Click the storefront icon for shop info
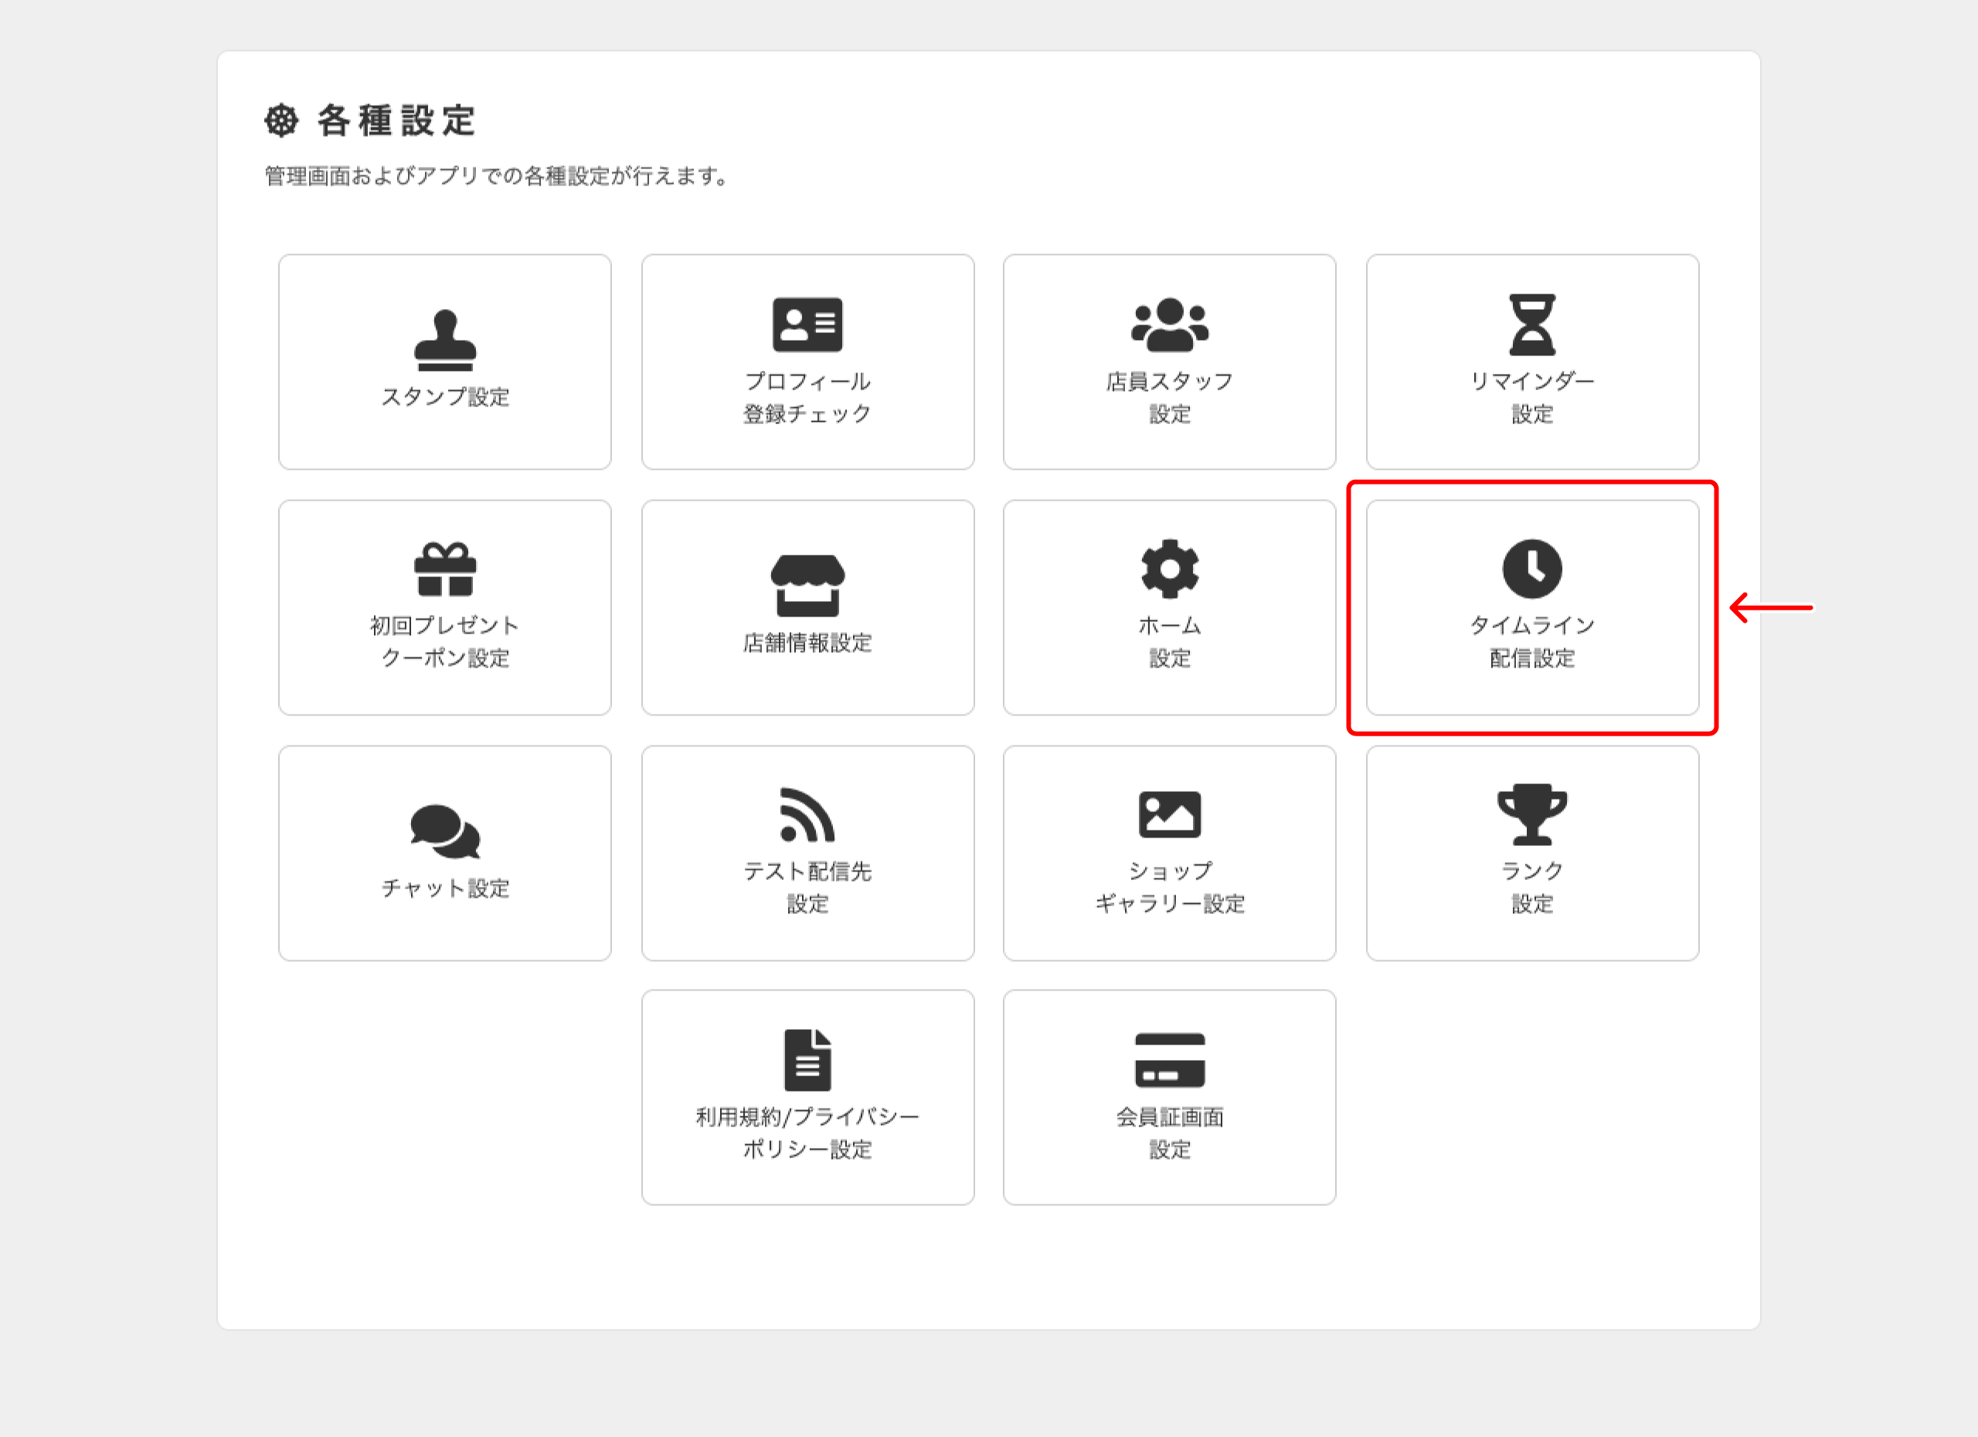 coord(807,586)
